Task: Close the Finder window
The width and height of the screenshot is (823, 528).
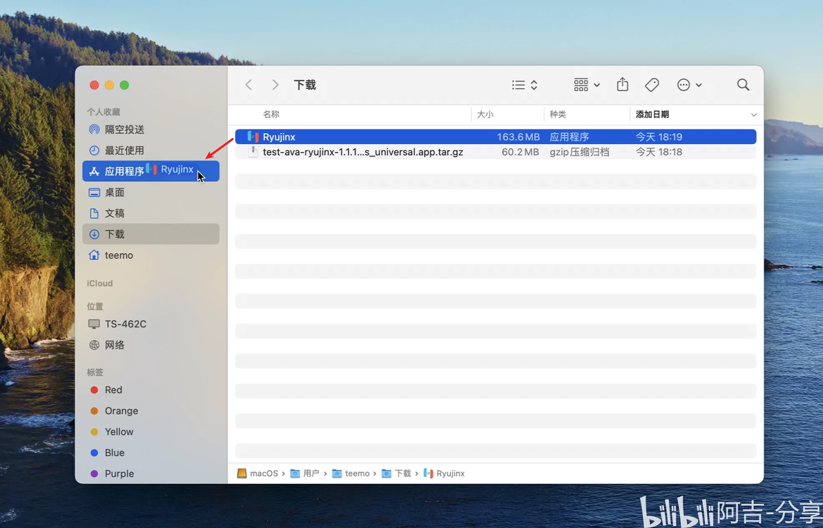Action: point(95,85)
